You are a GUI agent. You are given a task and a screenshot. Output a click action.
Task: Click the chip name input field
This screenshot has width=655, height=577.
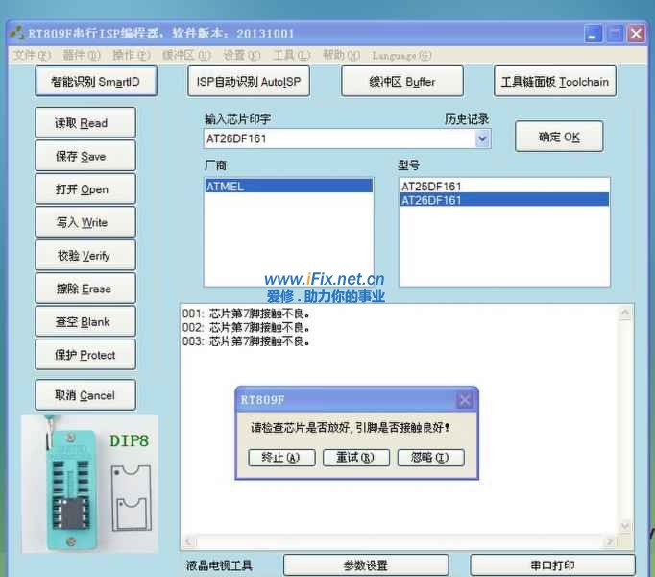pyautogui.click(x=338, y=138)
